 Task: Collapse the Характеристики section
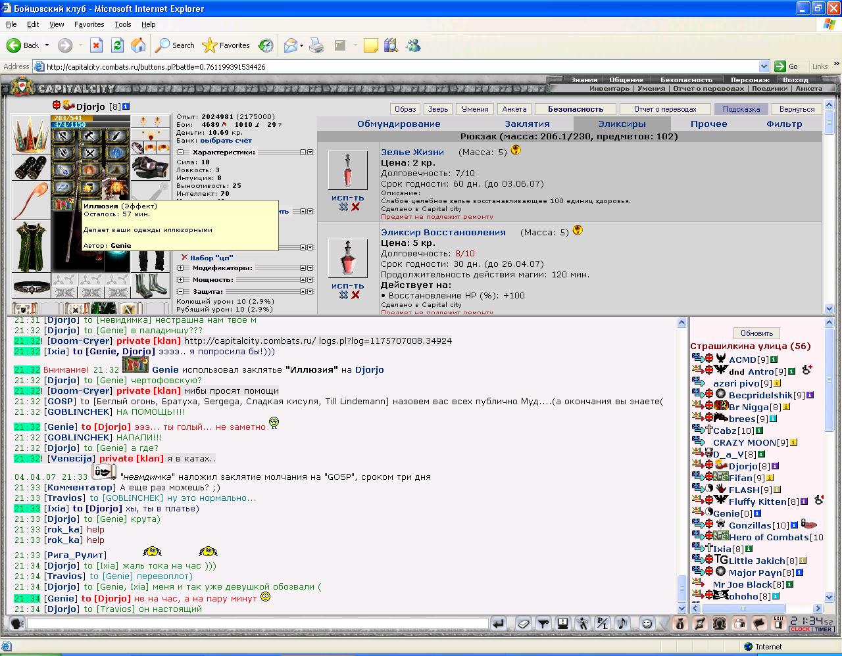pyautogui.click(x=180, y=152)
